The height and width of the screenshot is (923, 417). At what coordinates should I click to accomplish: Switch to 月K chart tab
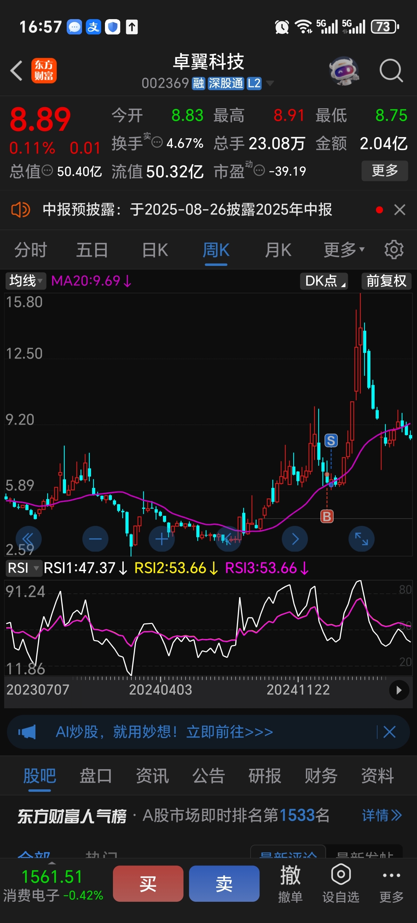(278, 250)
